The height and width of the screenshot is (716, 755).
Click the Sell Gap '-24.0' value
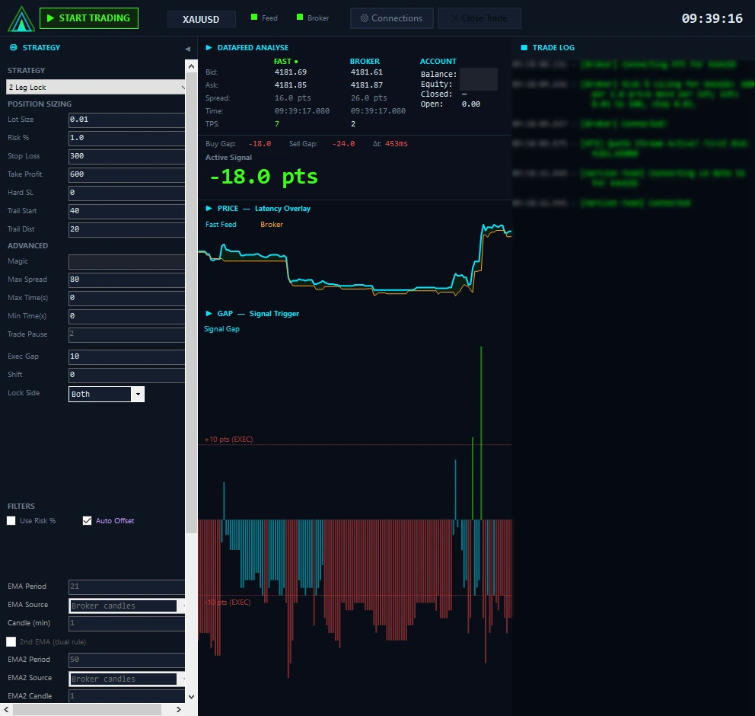[343, 144]
